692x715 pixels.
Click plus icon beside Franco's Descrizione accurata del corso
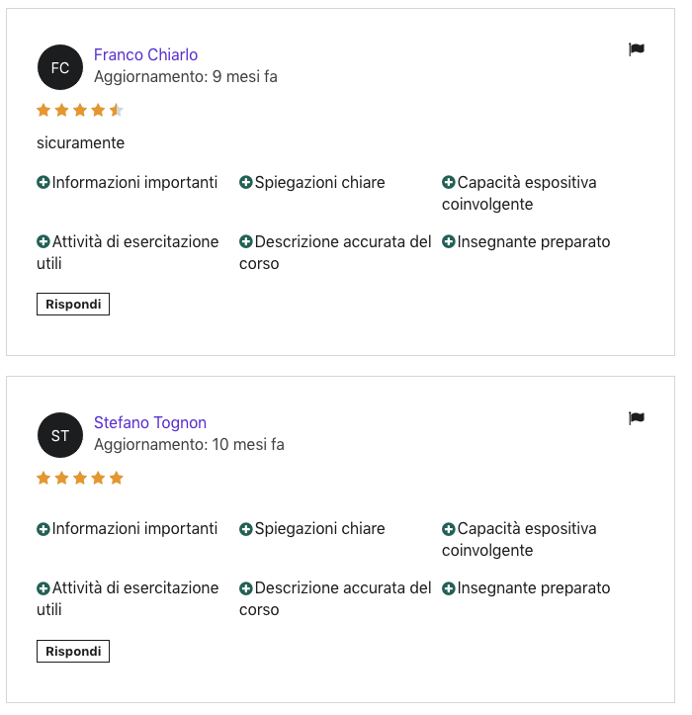pos(246,241)
